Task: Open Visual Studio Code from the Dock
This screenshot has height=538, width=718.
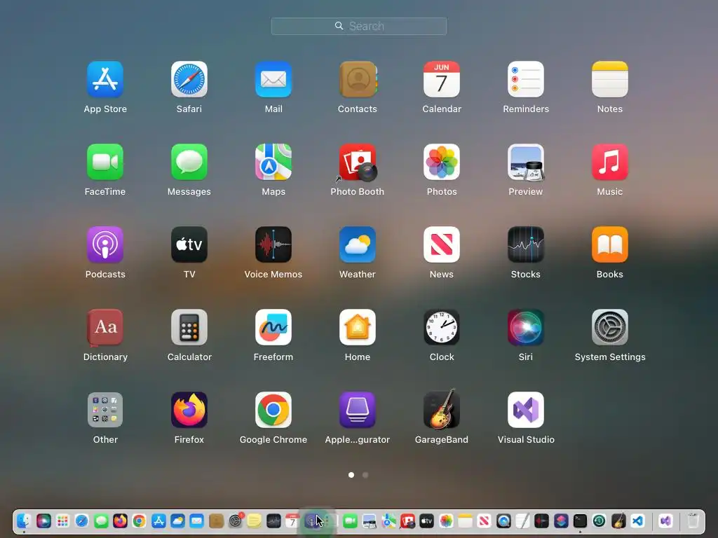Action: pos(637,520)
